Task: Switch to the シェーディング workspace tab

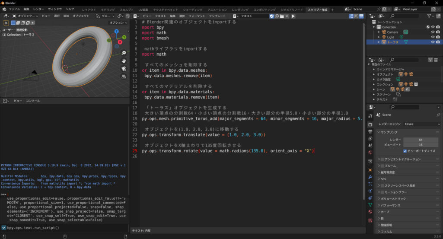Action: [x=192, y=10]
